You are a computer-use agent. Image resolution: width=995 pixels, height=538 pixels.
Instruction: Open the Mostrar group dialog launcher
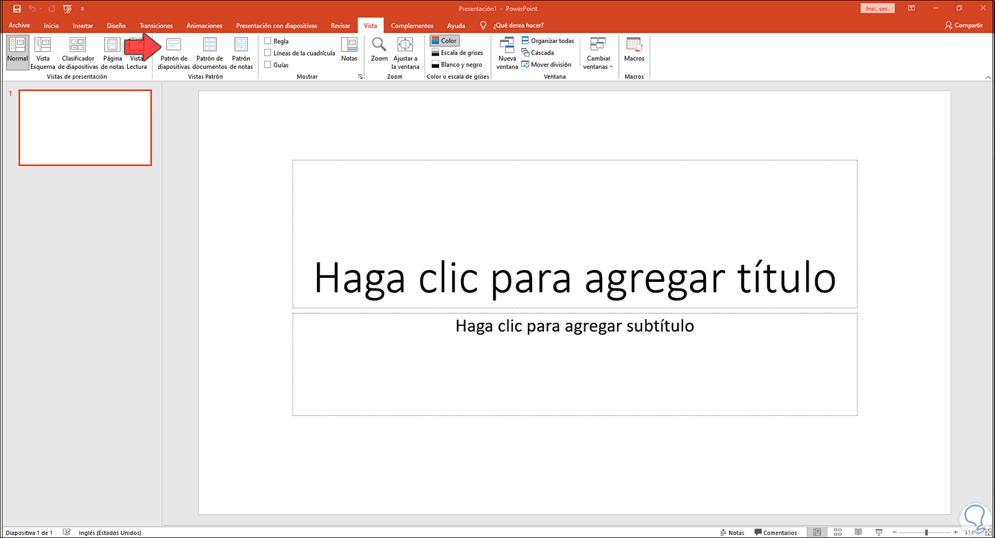361,77
